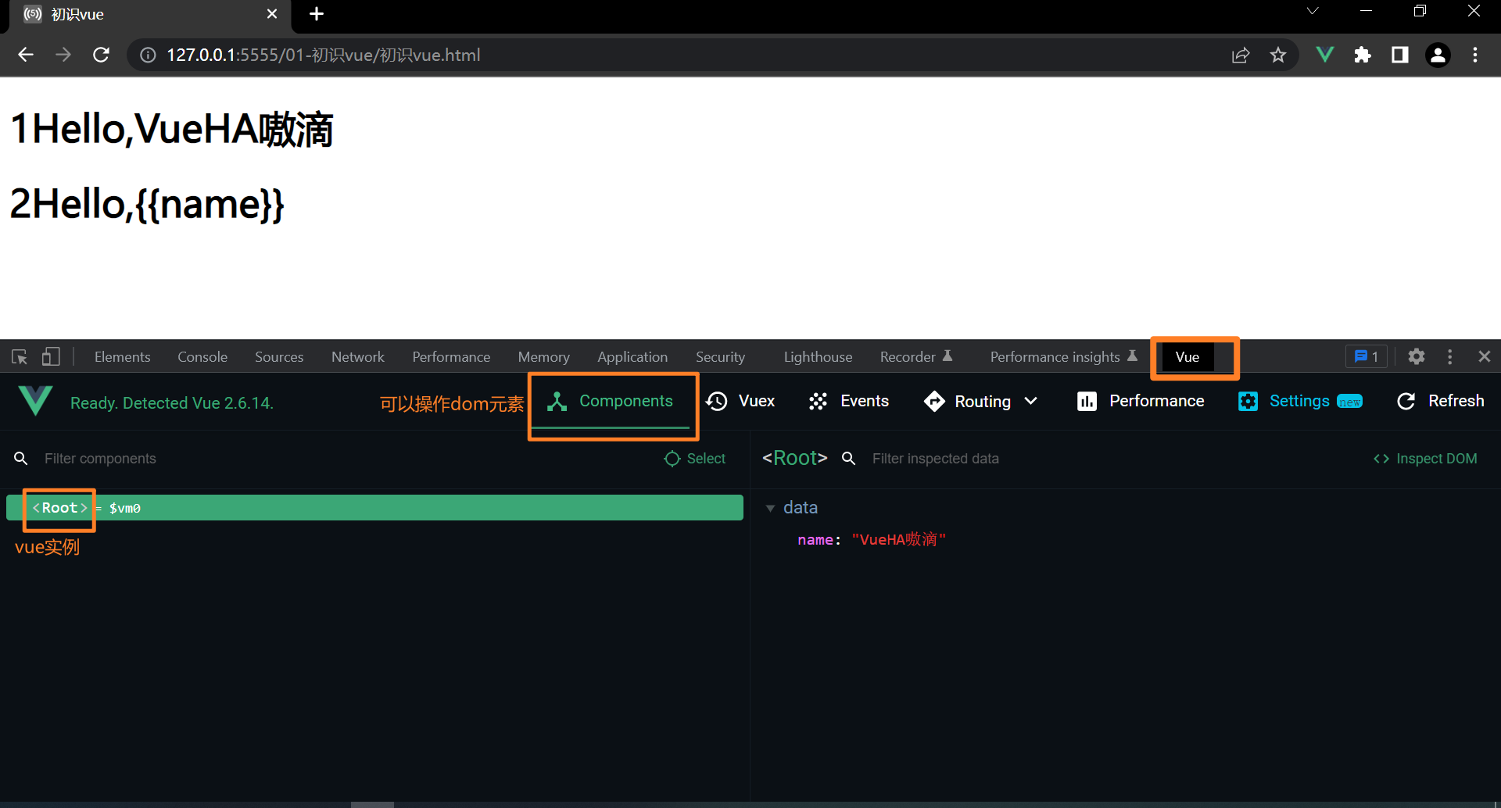Screen dimensions: 1501x808
Task: Switch to the Recorder tab
Action: point(915,357)
